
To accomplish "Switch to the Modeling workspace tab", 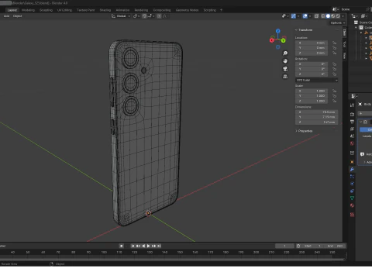I will click(28, 10).
